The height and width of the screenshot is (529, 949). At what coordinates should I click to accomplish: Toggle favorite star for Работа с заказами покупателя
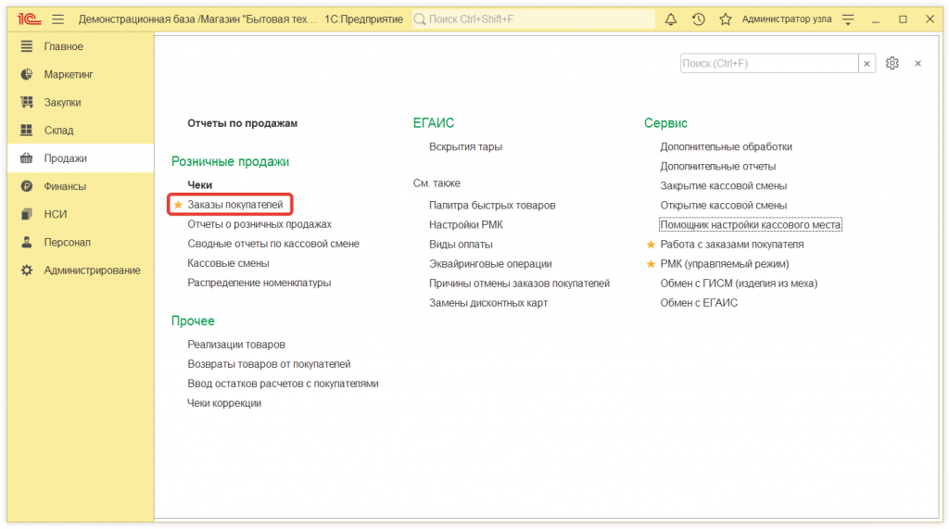pyautogui.click(x=651, y=245)
